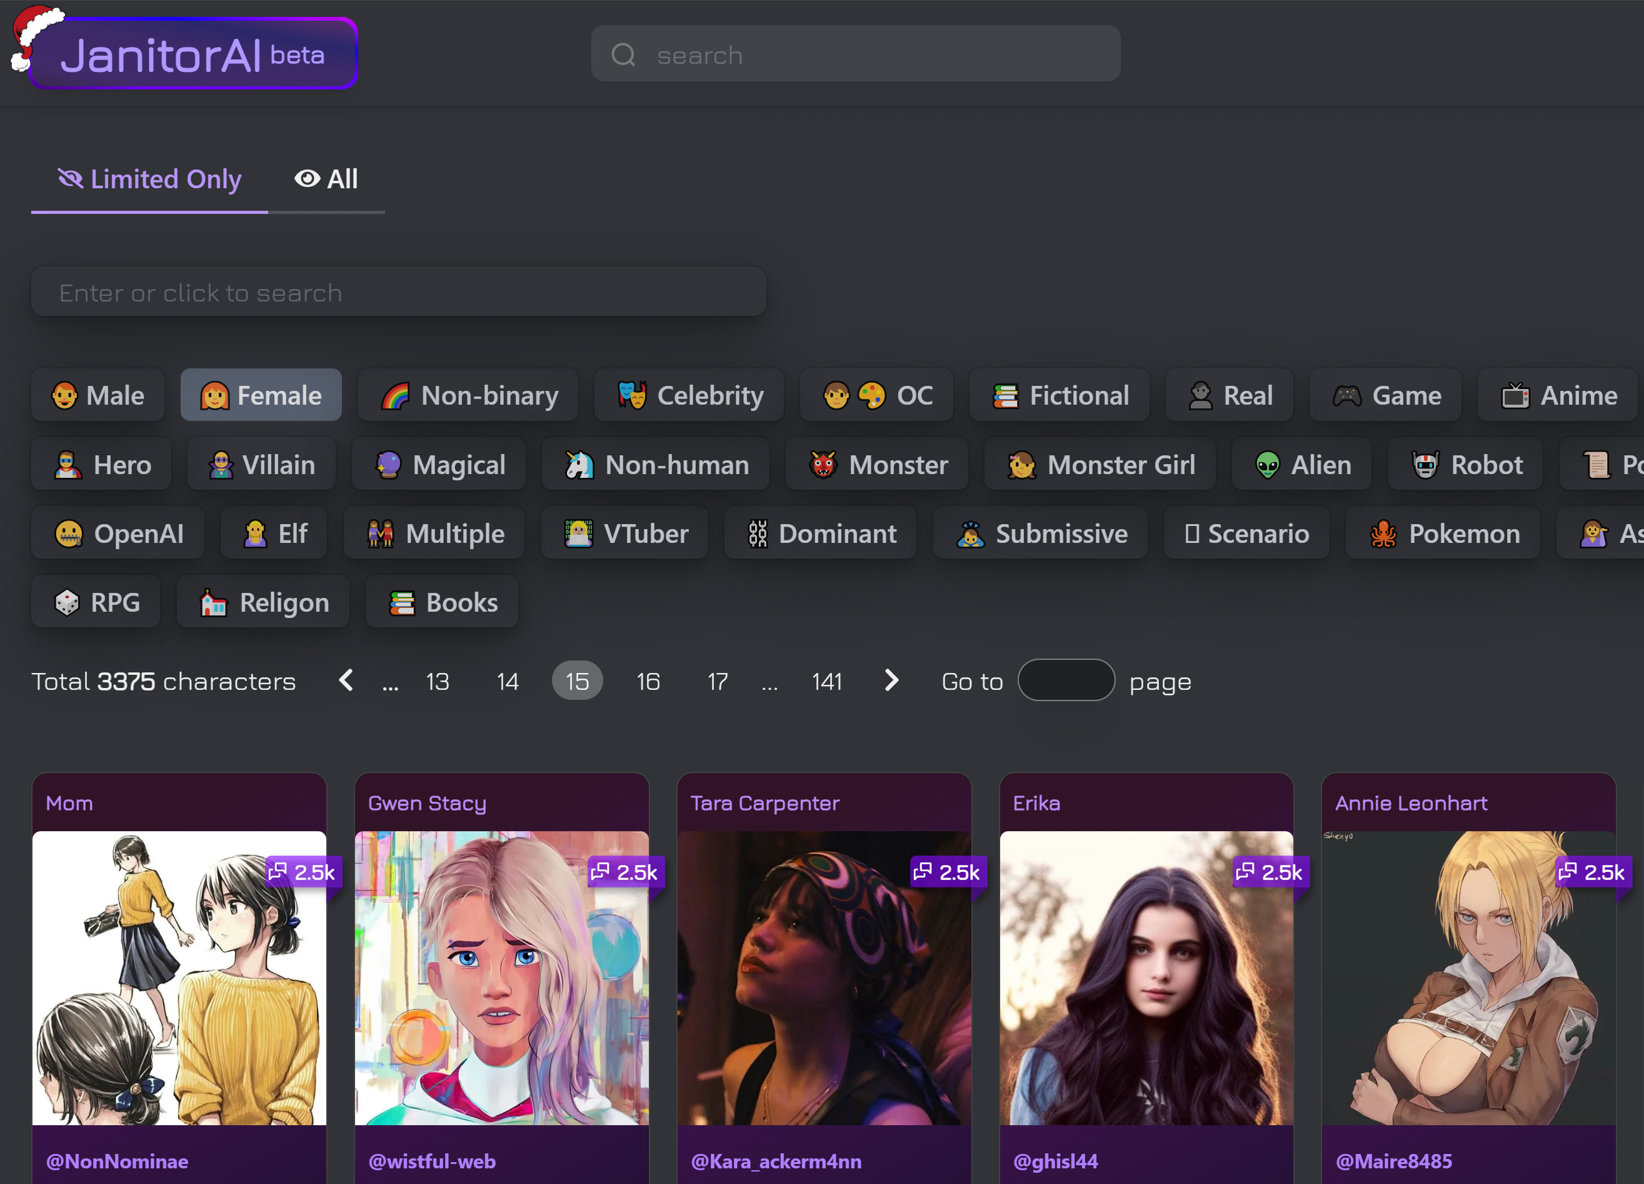Screen dimensions: 1644x1184
Task: Jump to last page 141
Action: (x=826, y=681)
